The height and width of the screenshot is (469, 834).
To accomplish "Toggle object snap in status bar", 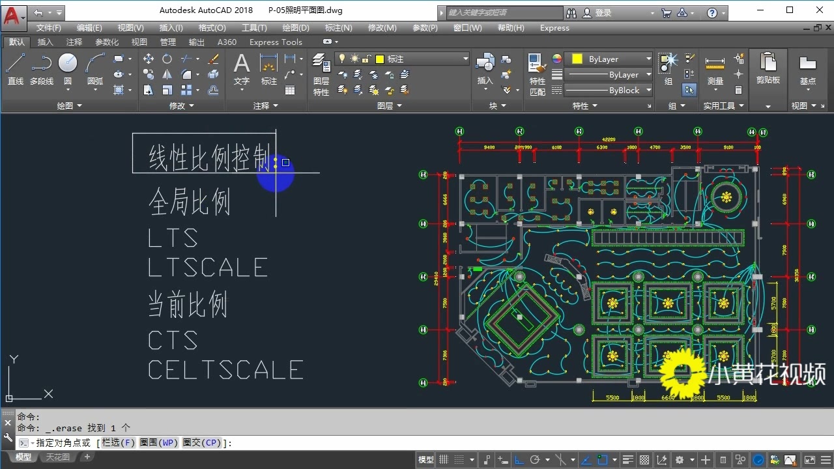I will pyautogui.click(x=603, y=460).
